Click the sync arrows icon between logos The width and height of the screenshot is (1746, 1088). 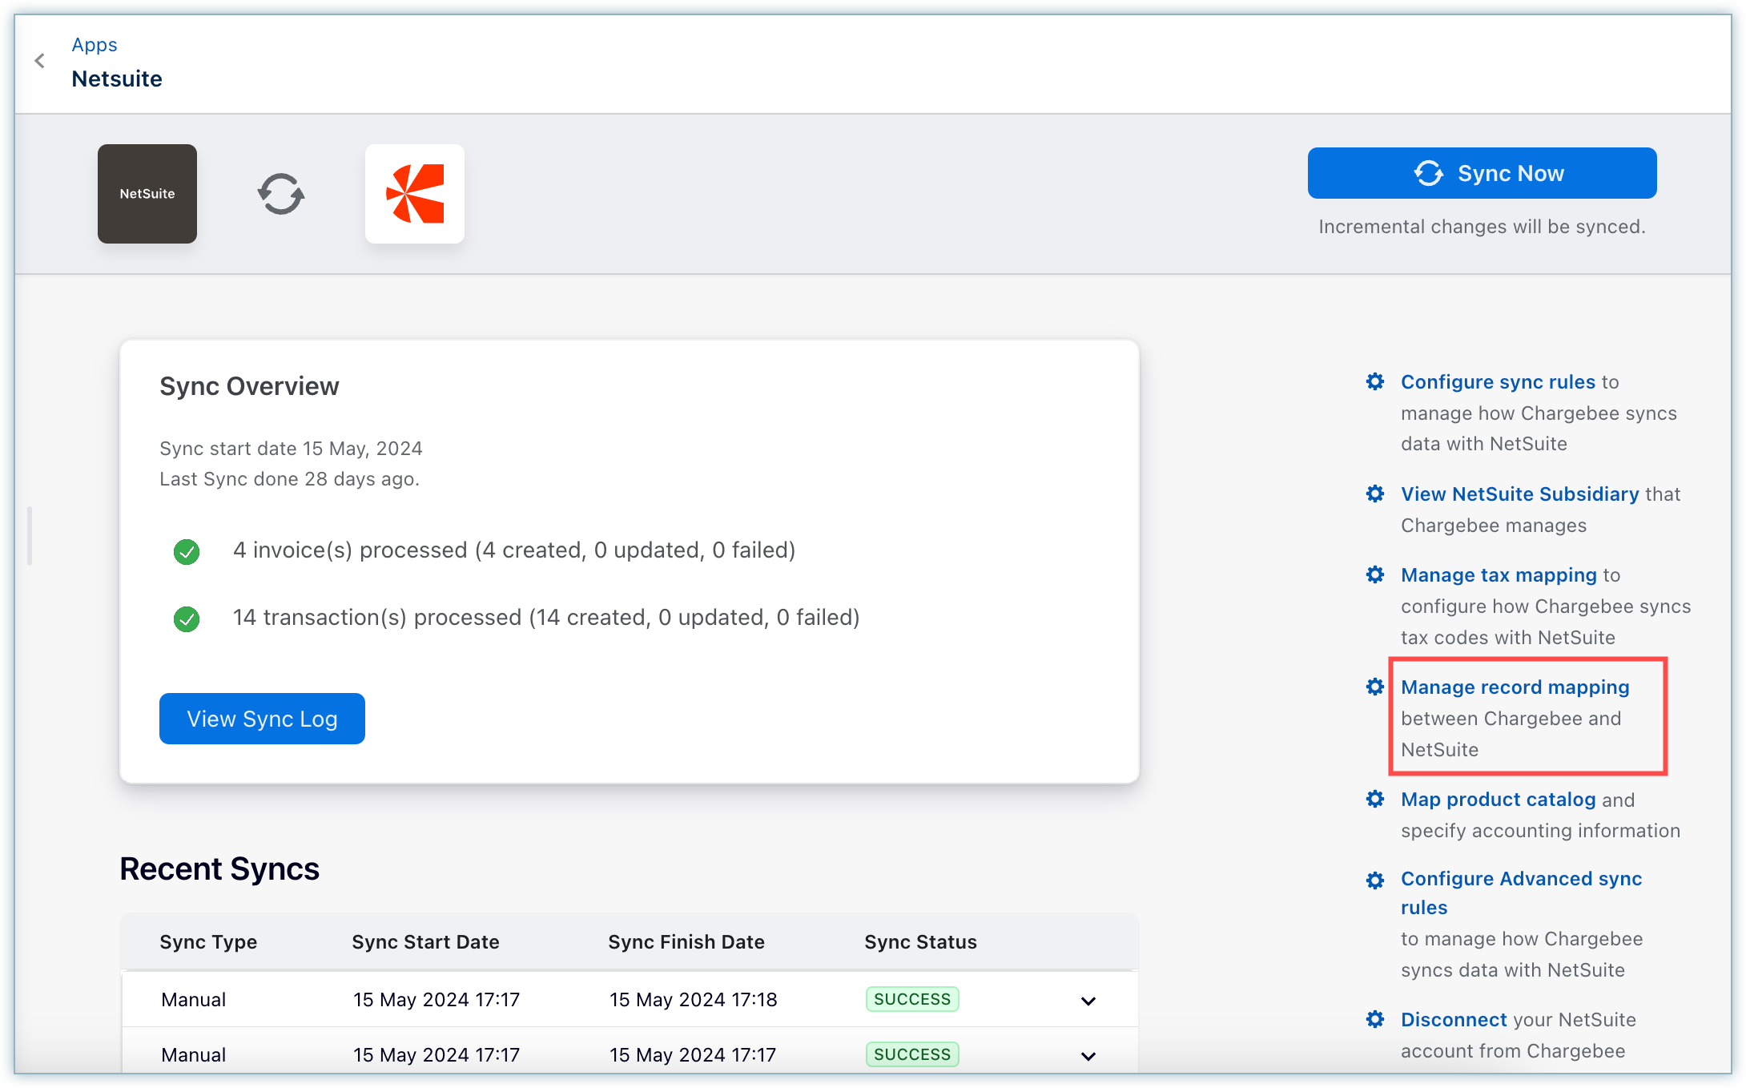(281, 194)
